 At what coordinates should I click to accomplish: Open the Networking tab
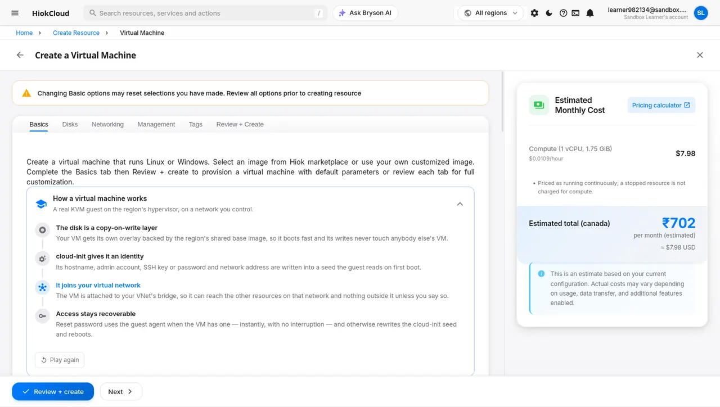107,124
